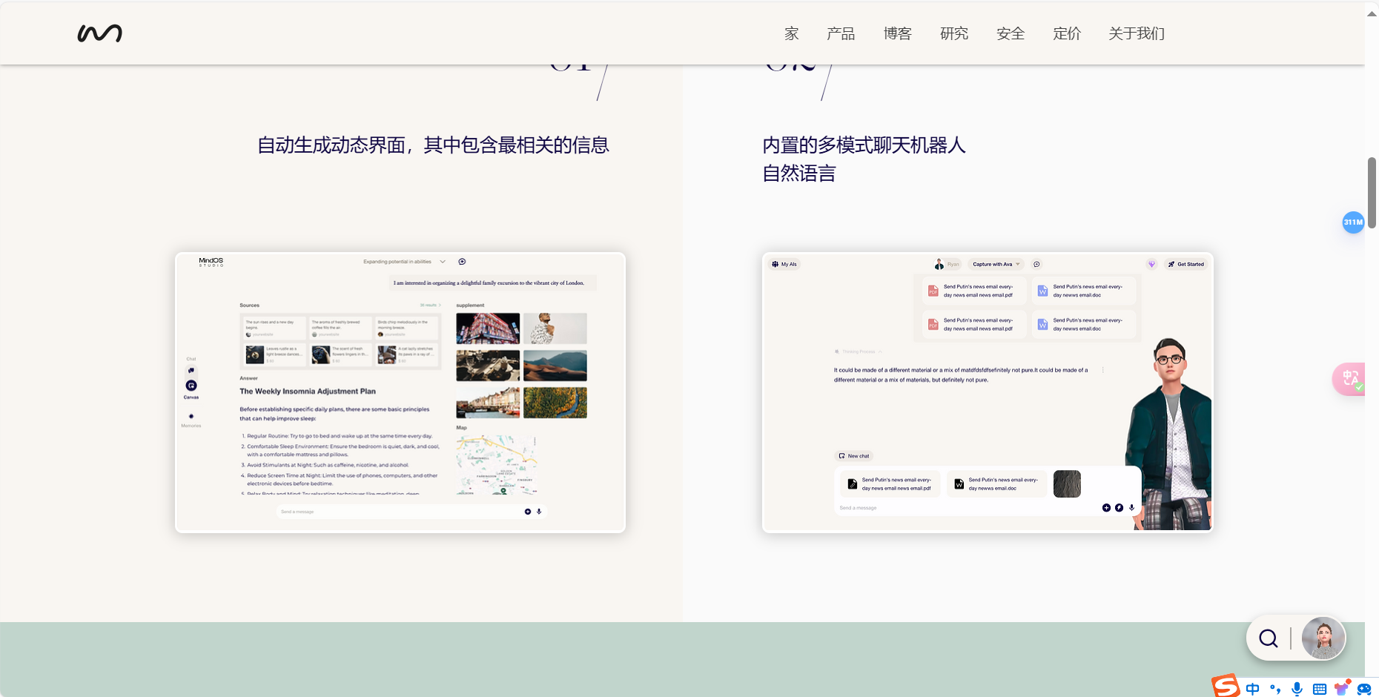Viewport: 1379px width, 697px height.
Task: Open the 'Capture with Ava' dropdown
Action: pos(996,264)
